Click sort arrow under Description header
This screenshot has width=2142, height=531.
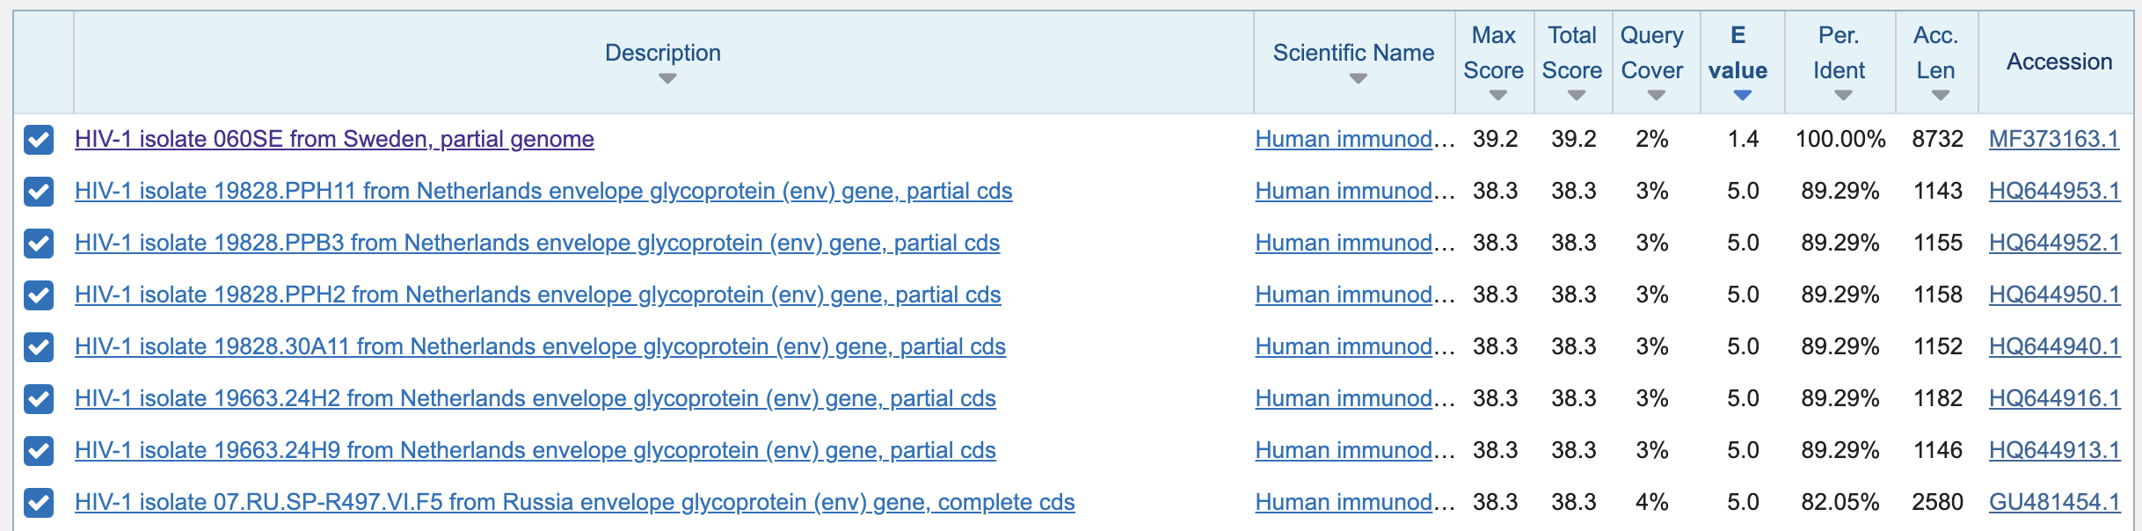coord(667,79)
